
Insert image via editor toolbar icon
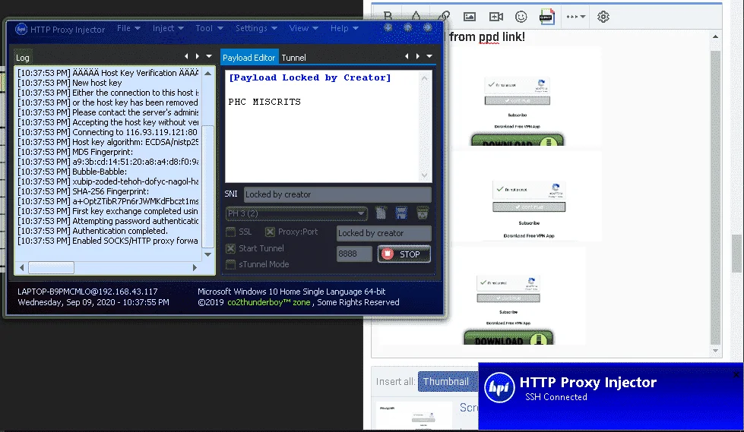tap(469, 17)
